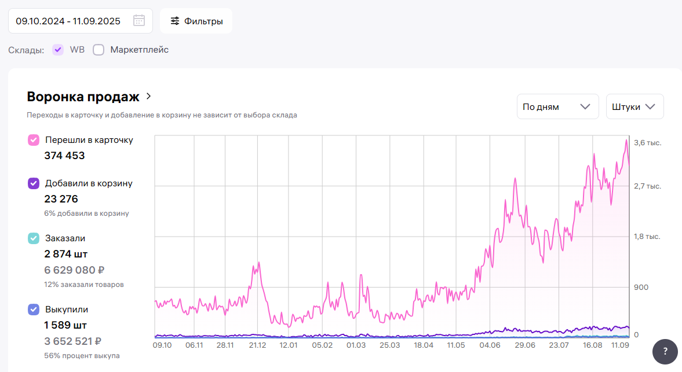Click the calendar icon in date field
Screen dimensions: 682x372
(139, 21)
